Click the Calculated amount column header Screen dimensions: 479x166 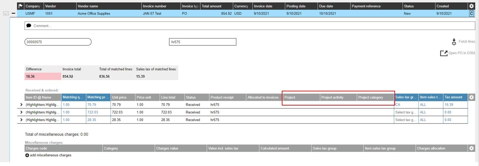285,148
